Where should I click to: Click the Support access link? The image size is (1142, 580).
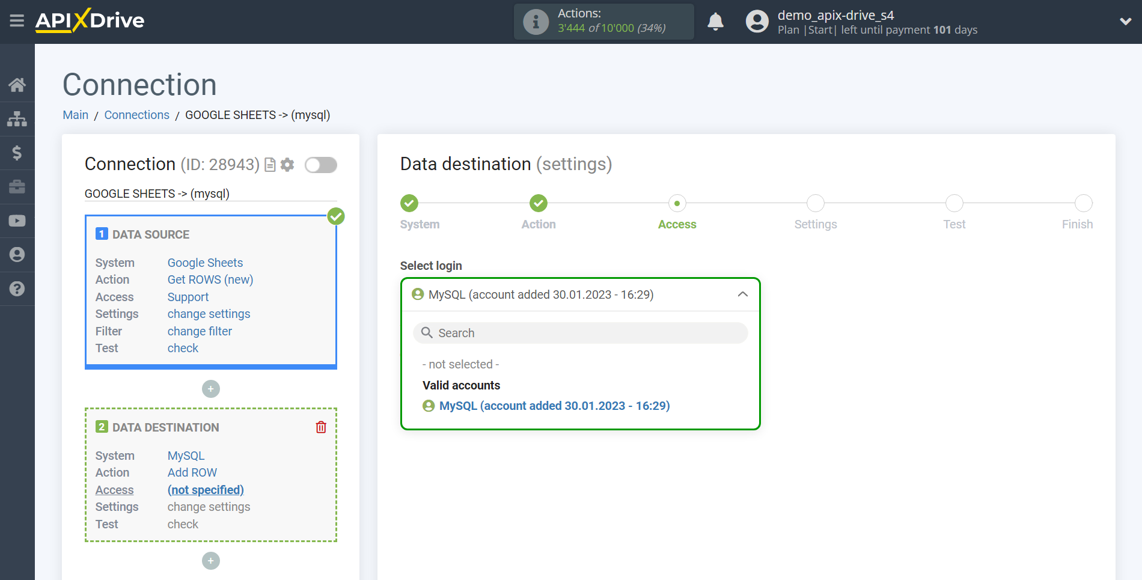[188, 297]
